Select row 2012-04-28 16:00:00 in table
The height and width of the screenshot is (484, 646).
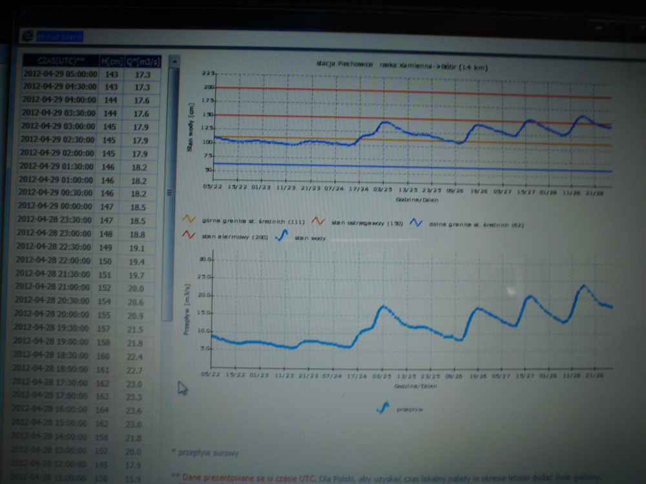[x=55, y=410]
